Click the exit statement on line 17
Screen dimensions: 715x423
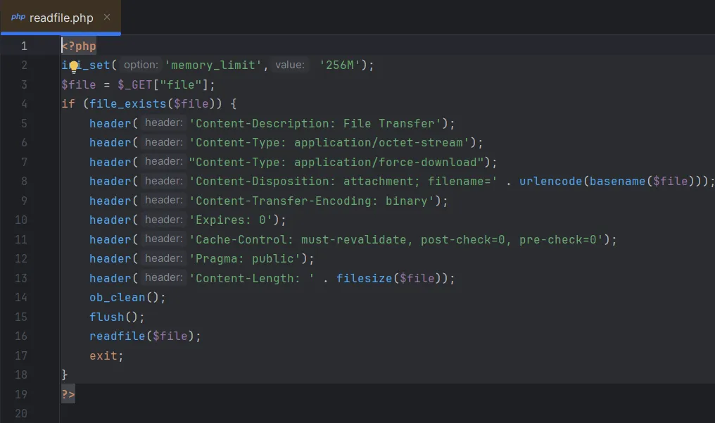coord(103,355)
